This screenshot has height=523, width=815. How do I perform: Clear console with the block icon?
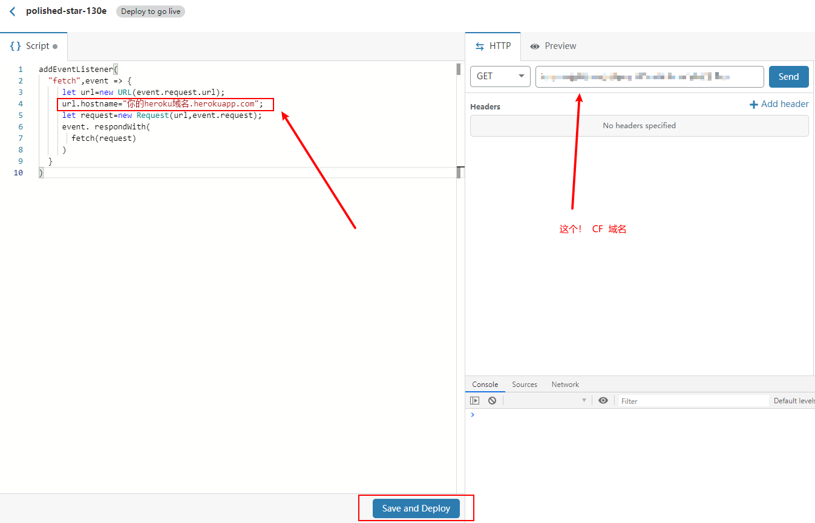[x=493, y=400]
